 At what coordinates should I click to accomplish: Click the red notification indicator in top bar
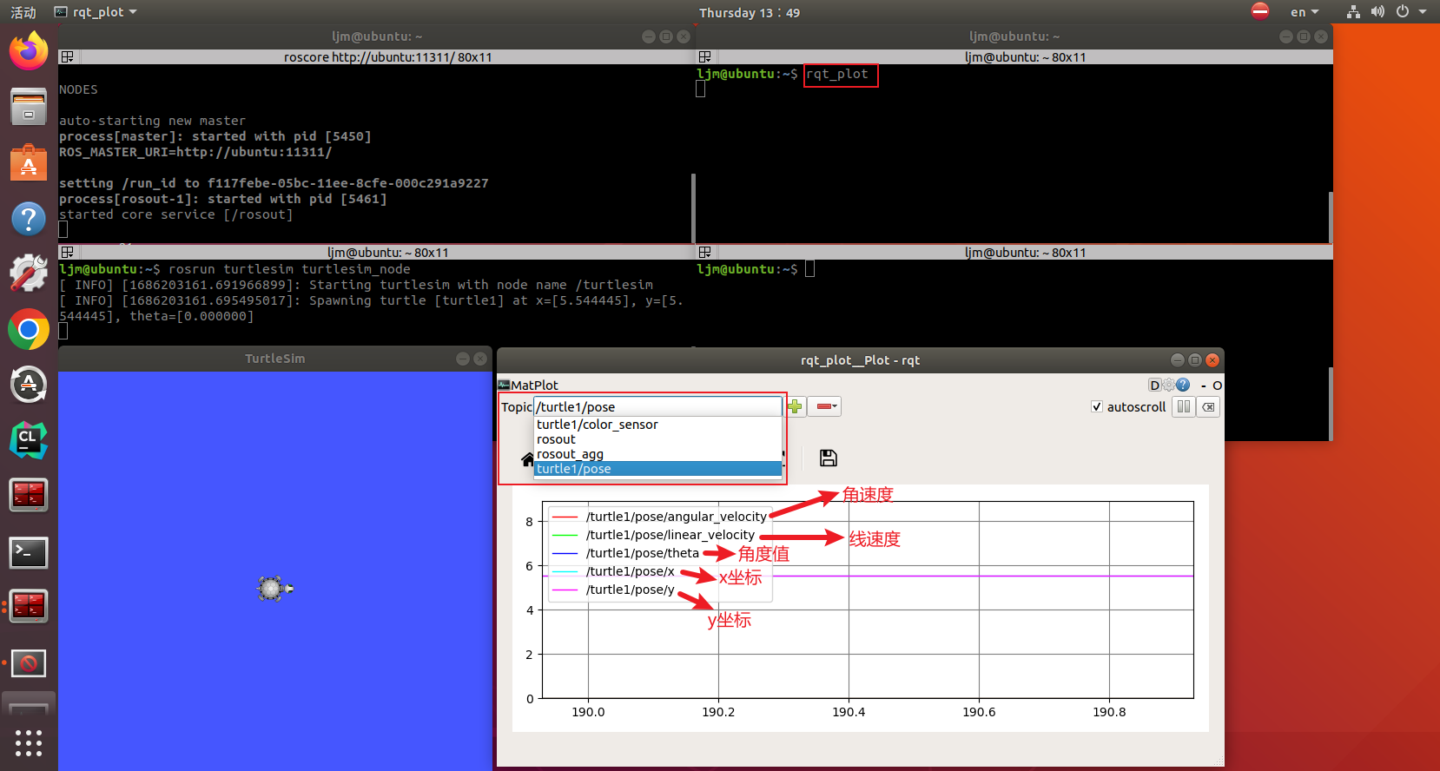(1260, 11)
